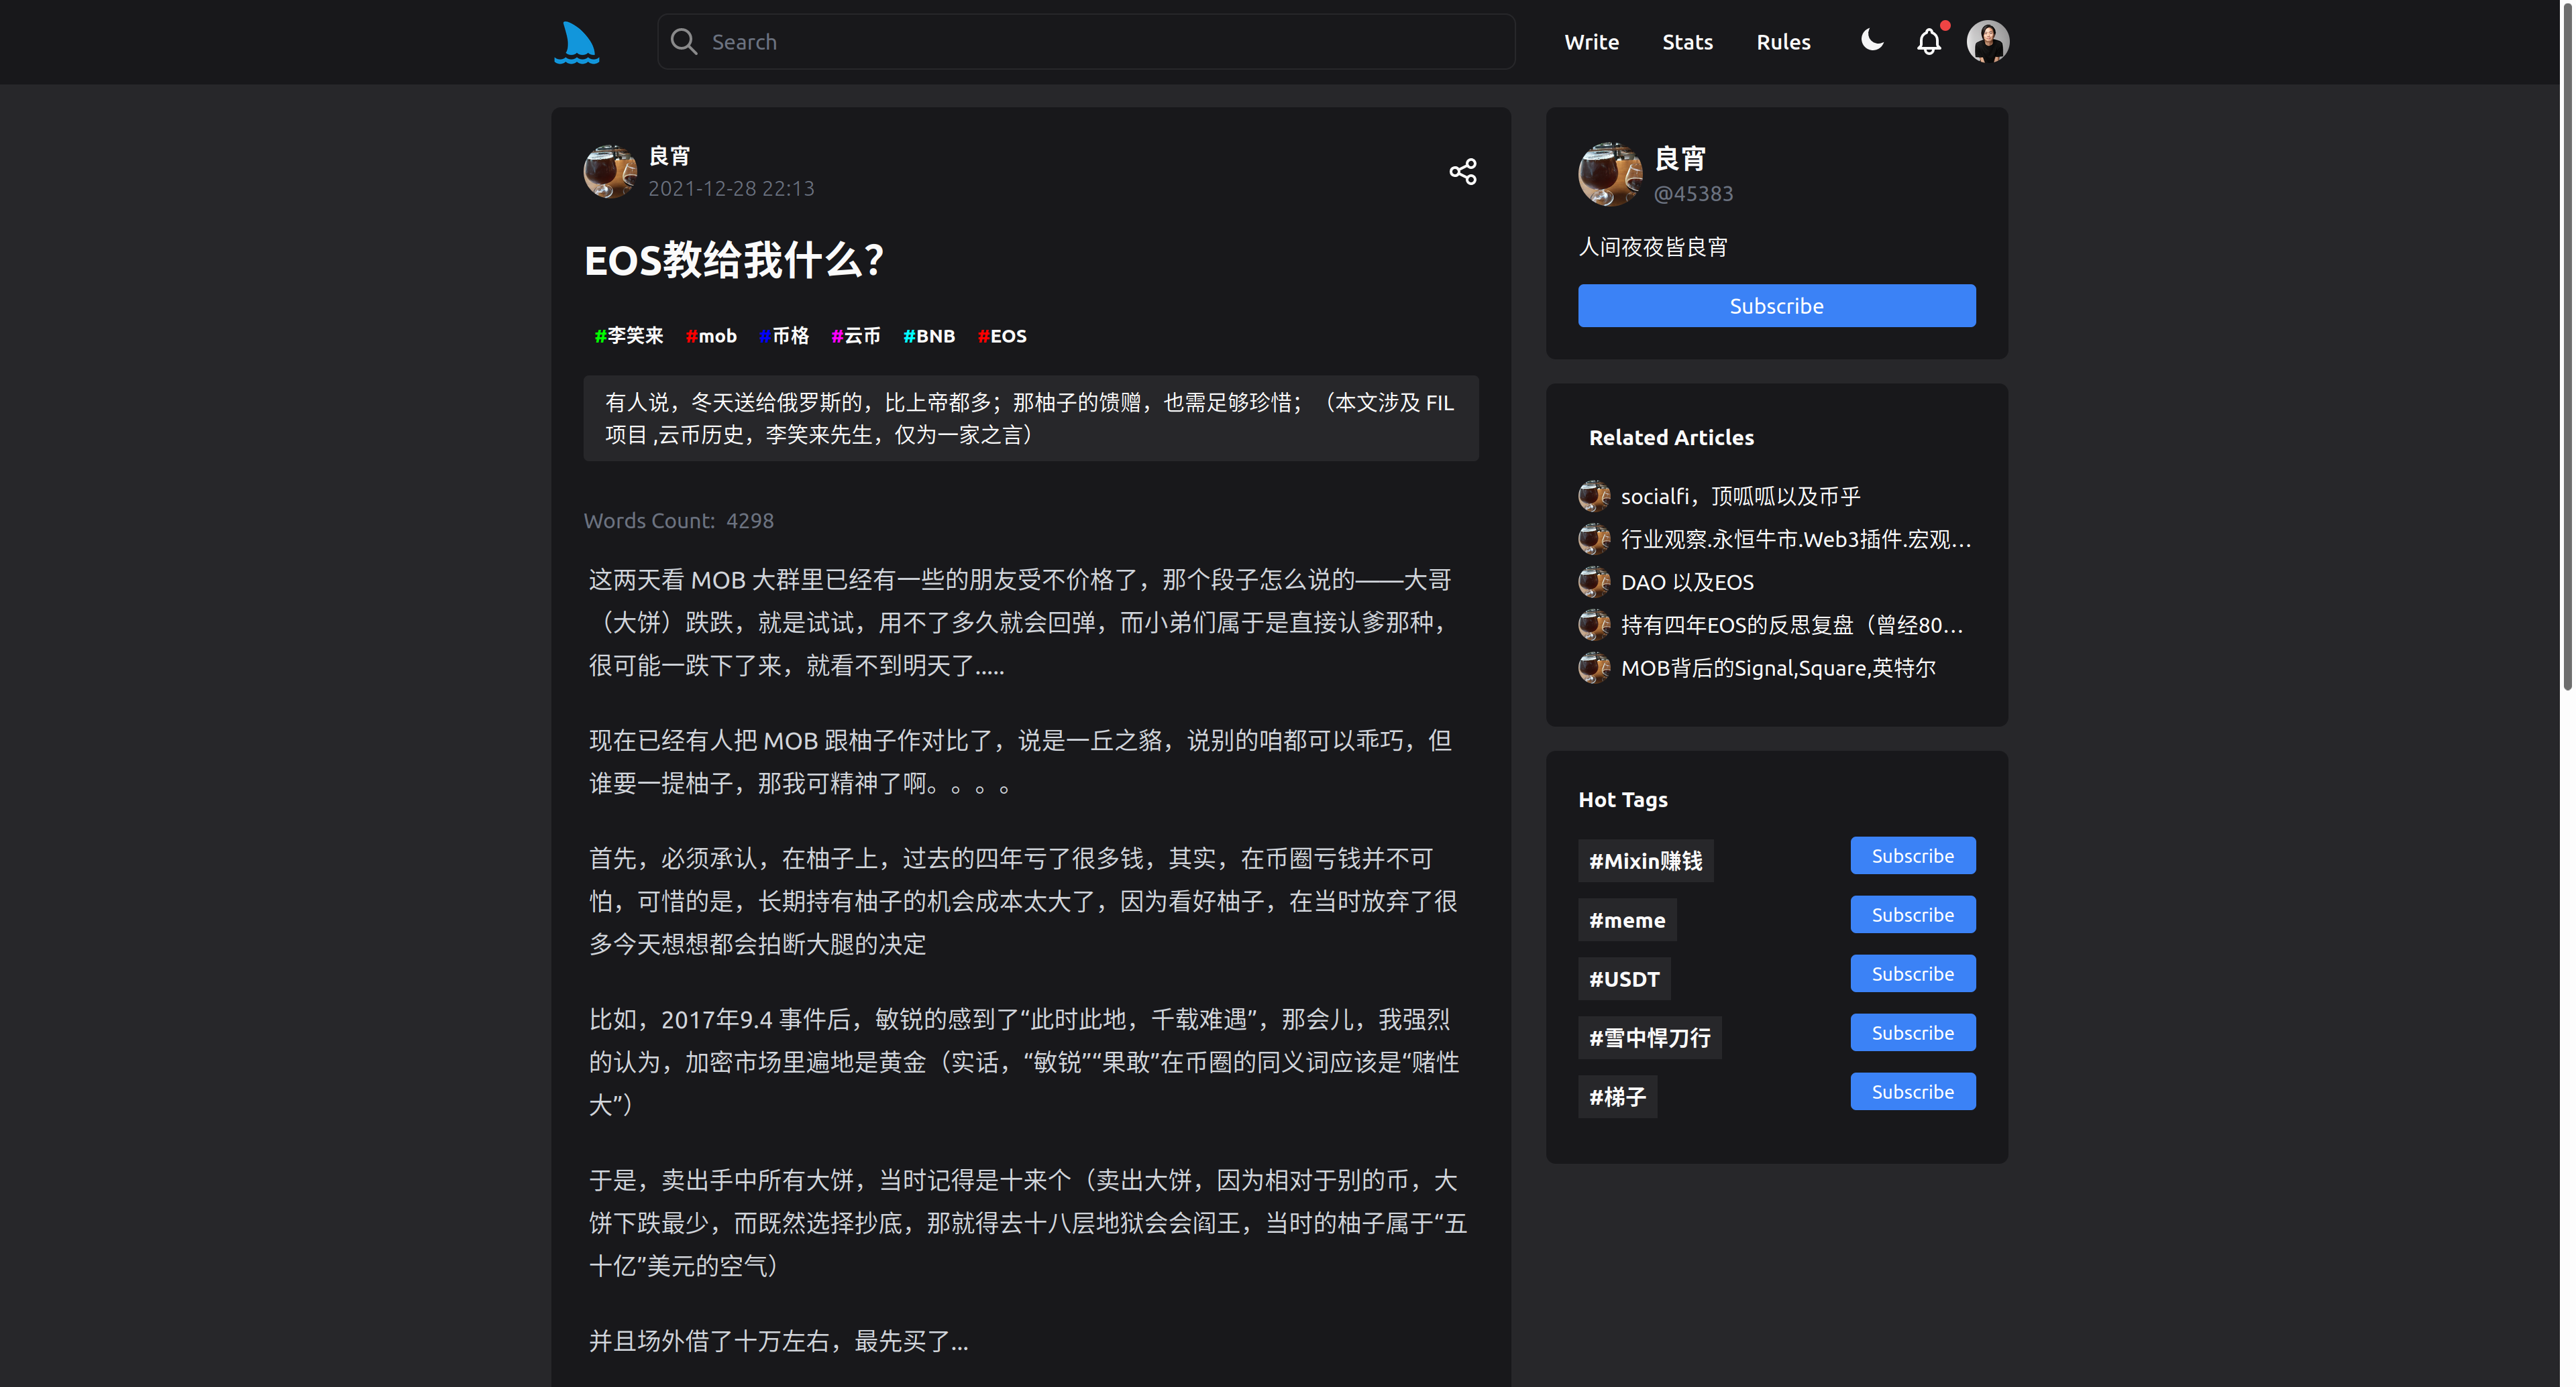Open the #EOS article tag

1002,336
